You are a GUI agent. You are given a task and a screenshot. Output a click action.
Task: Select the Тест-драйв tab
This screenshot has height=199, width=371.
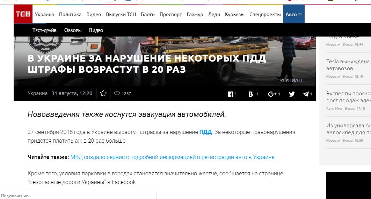coord(44,30)
